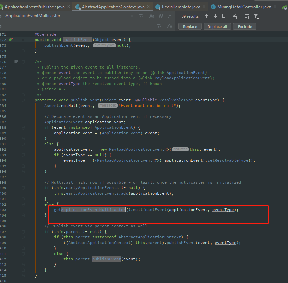Click PayloadApplicationEvent link in Javadoc line 379

coord(182,78)
